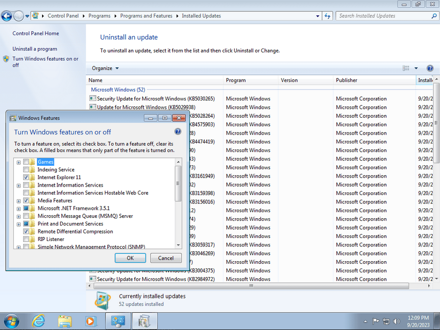Open Control Panel Home link
Screen dimensions: 440x330
click(x=36, y=34)
